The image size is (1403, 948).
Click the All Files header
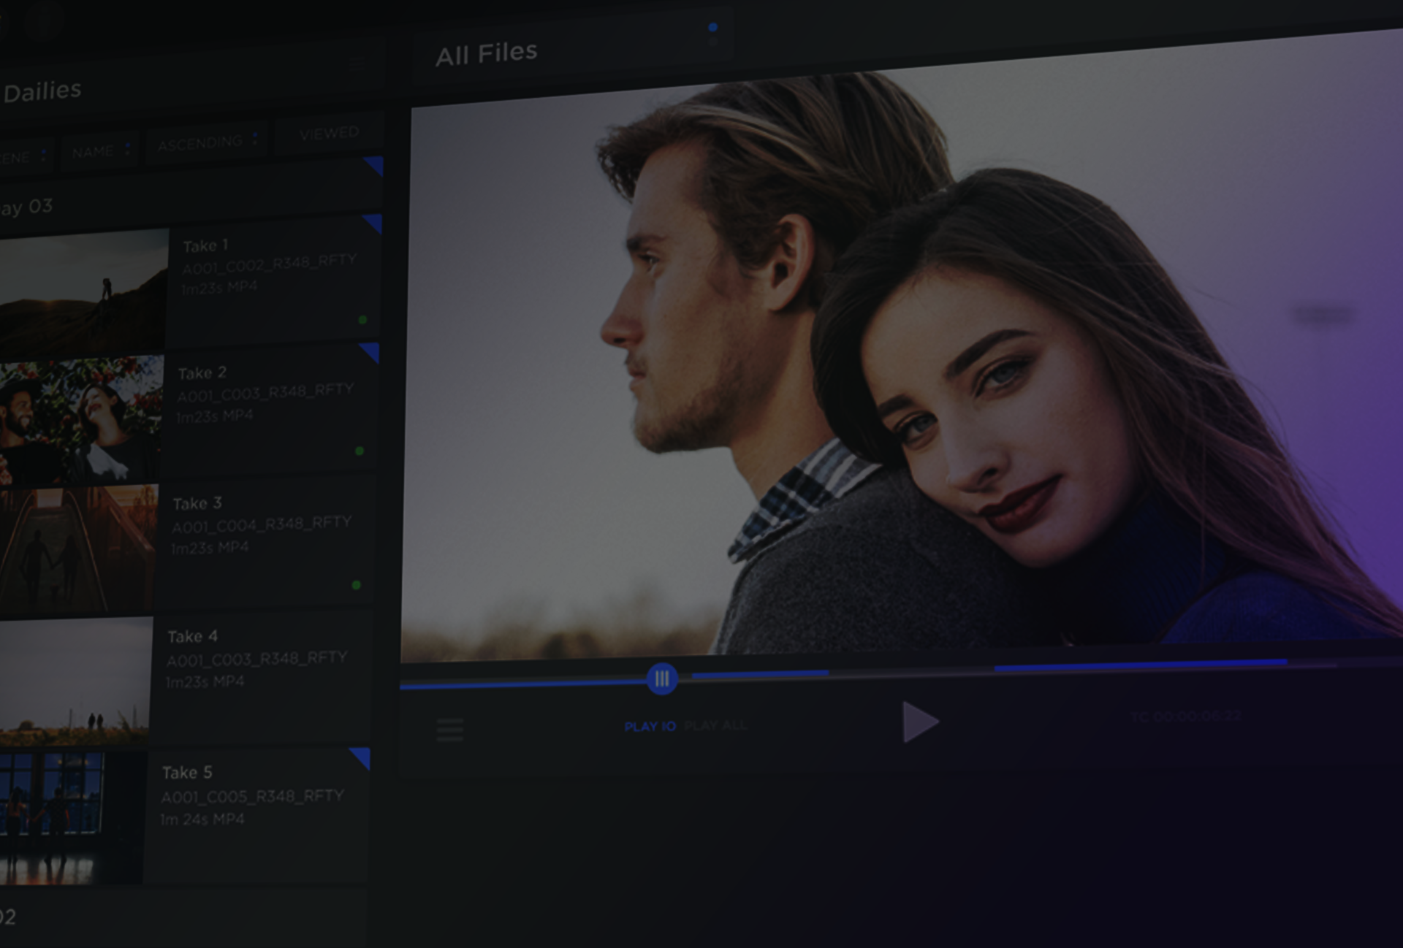click(x=486, y=53)
